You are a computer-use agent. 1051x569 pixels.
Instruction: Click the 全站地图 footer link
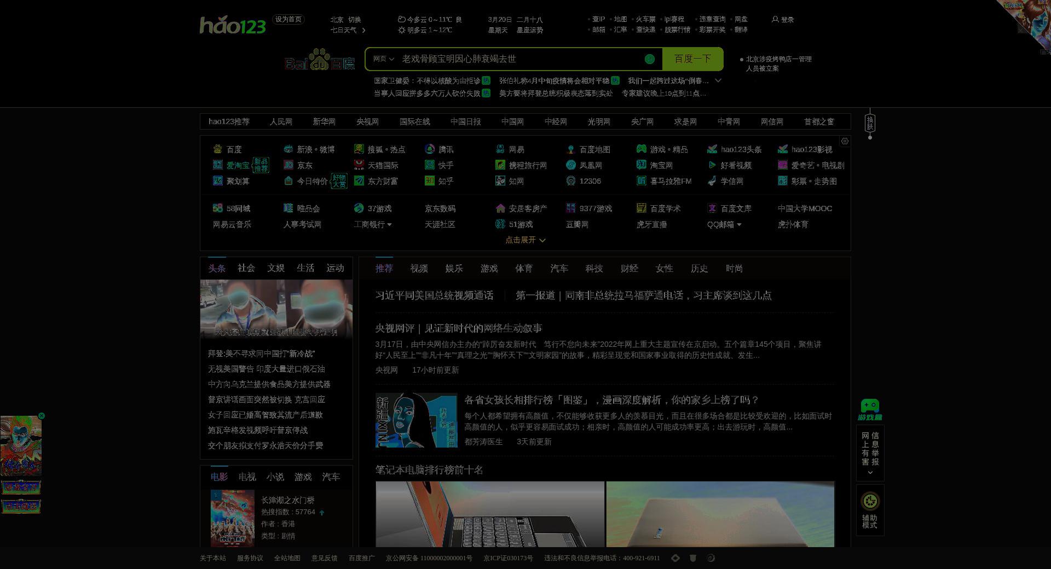pyautogui.click(x=287, y=558)
